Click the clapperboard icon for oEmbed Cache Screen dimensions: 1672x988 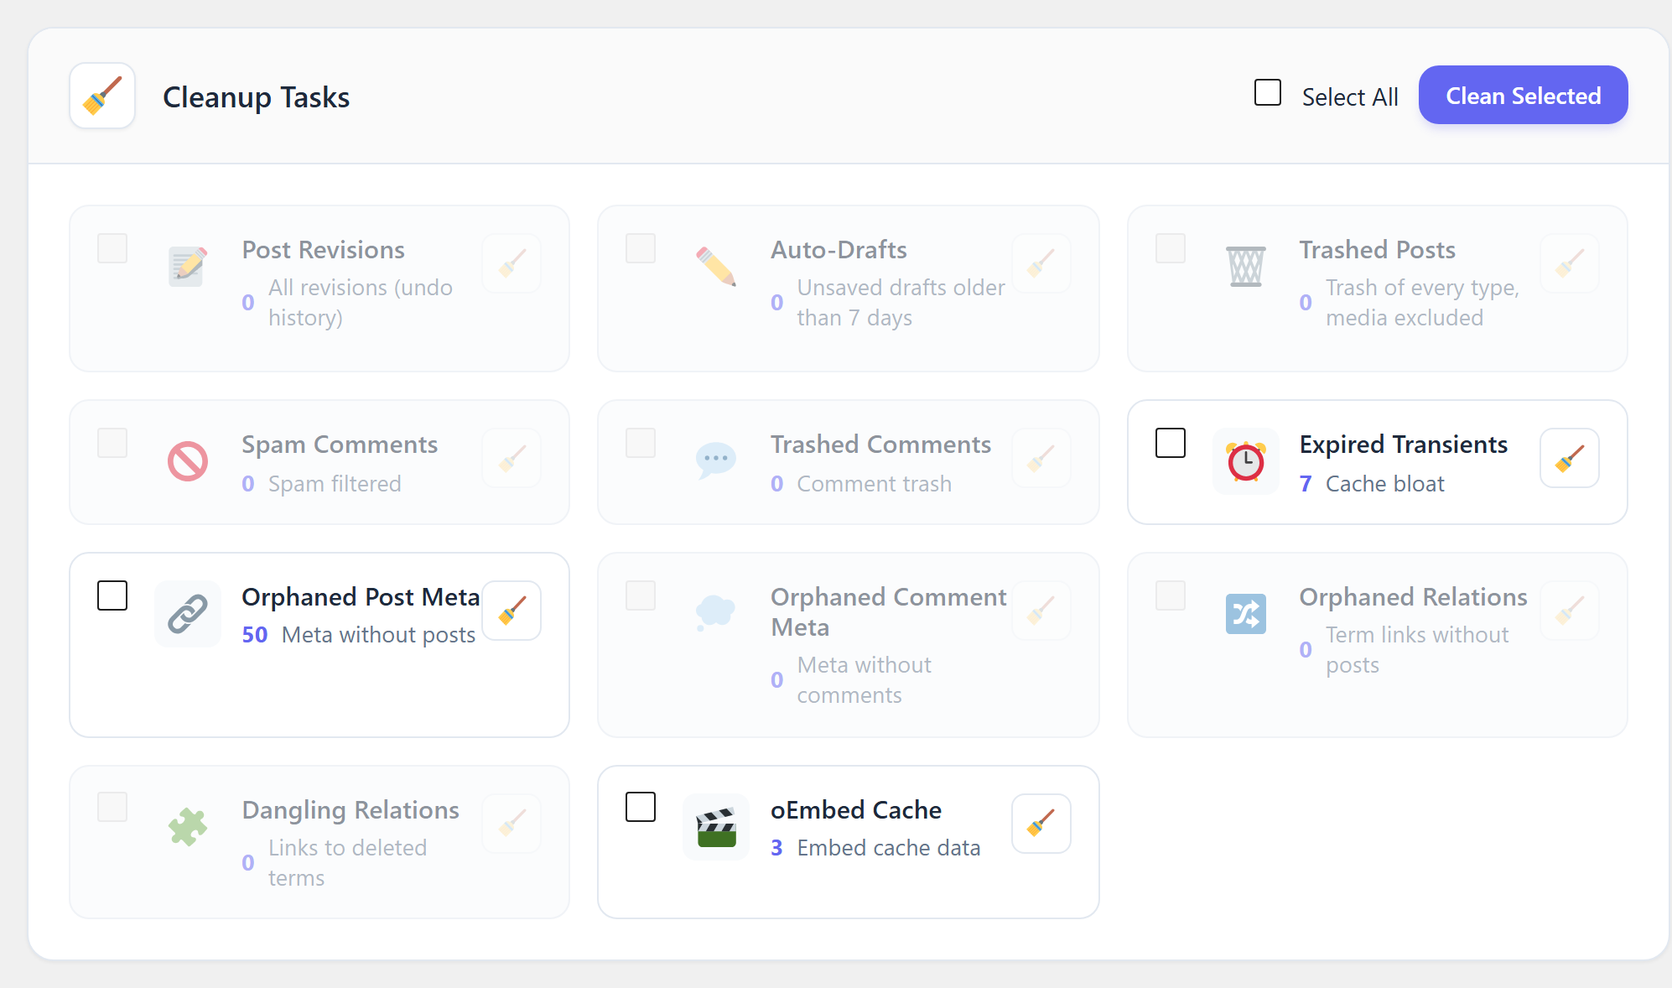point(716,827)
